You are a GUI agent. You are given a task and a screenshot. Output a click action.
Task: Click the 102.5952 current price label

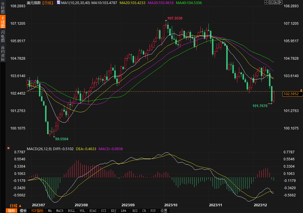click(x=293, y=94)
